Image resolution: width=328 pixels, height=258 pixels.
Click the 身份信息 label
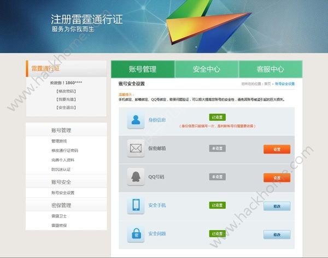point(157,120)
